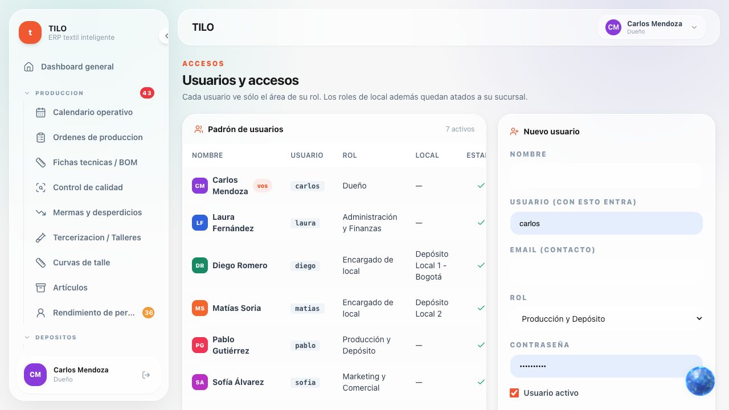Viewport: 729px width, 410px height.
Task: Open Ordenes de produccion menu item
Action: tap(95, 137)
